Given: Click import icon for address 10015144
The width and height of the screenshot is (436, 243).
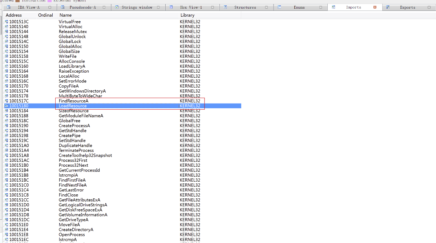Looking at the screenshot, I should coord(7,32).
